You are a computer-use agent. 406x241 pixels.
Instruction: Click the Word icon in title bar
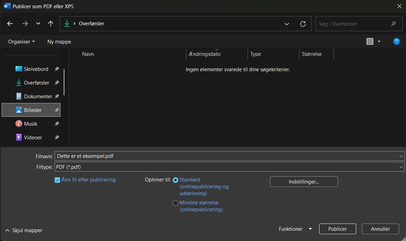(7, 6)
